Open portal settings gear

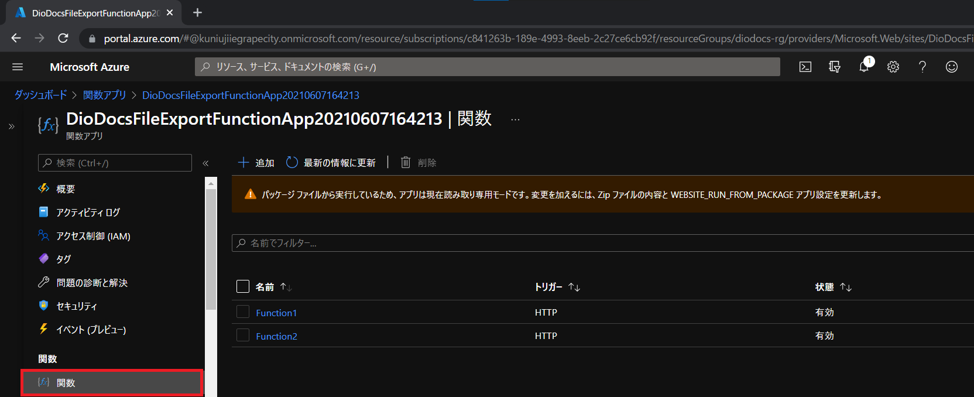click(893, 67)
